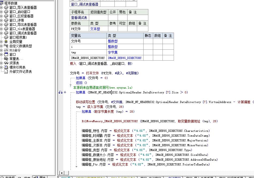
Task: Click the 编辑框_时间戳.内容 assignment line
Action: point(146,136)
